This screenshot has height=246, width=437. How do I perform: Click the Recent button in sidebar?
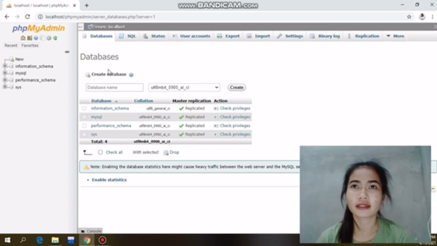[11, 45]
